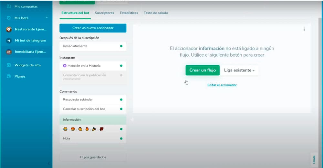Click the Planes sidebar icon

pos(9,77)
